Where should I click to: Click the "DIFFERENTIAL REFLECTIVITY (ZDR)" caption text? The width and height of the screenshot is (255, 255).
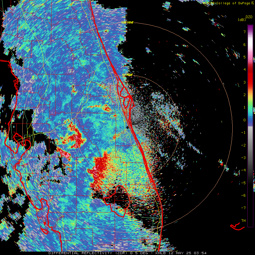tap(88, 253)
